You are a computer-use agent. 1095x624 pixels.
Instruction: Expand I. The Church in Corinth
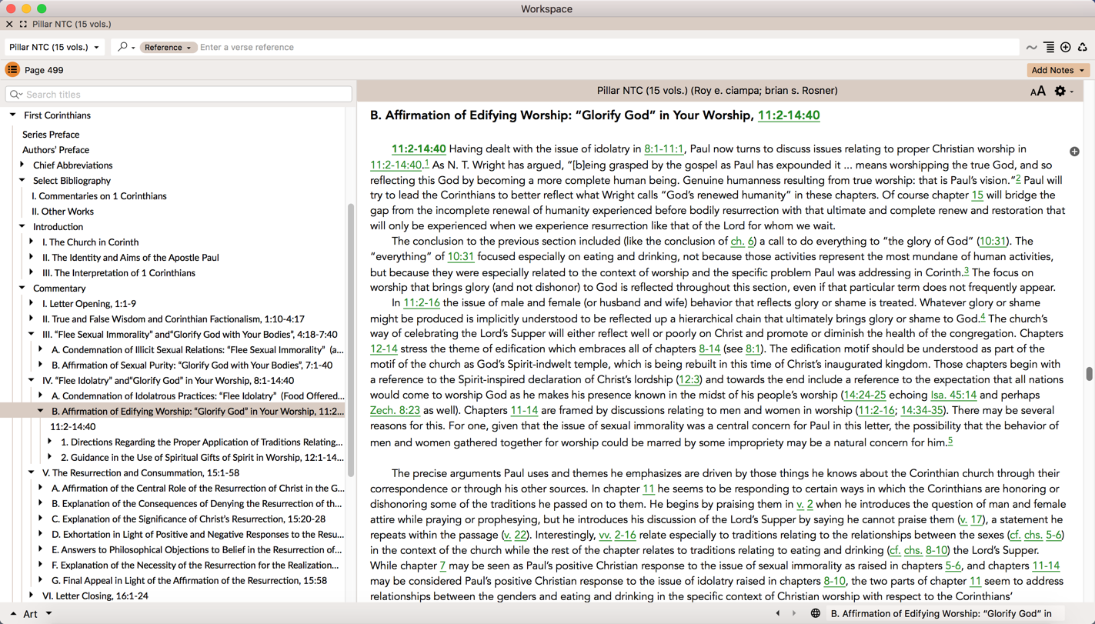(32, 242)
